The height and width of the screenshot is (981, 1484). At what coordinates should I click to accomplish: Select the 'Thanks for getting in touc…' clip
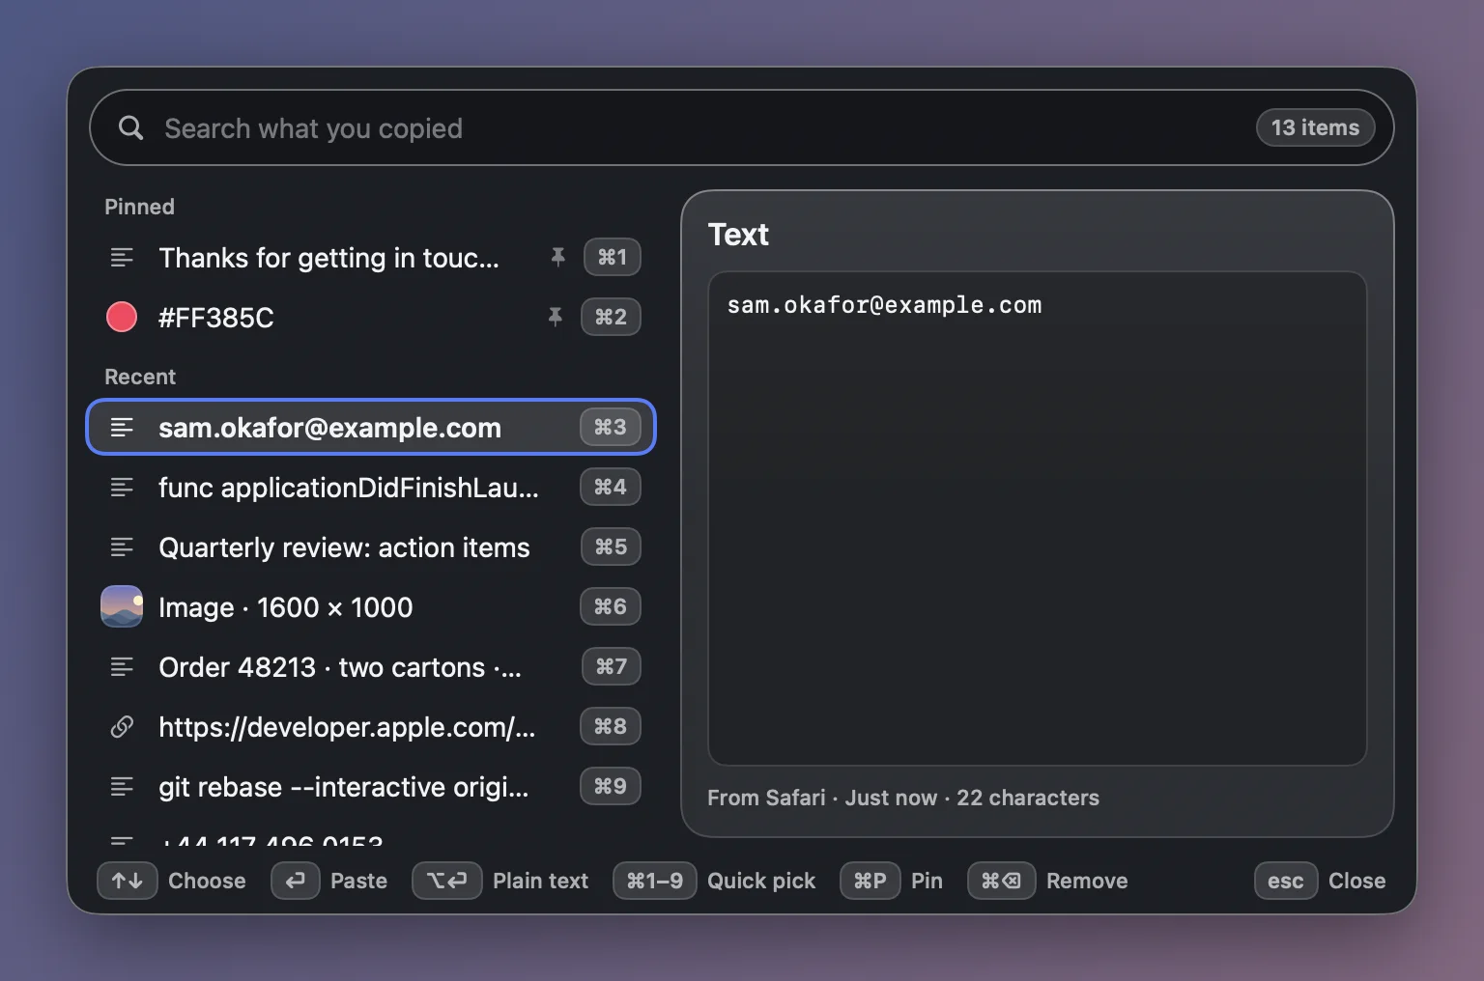point(371,257)
